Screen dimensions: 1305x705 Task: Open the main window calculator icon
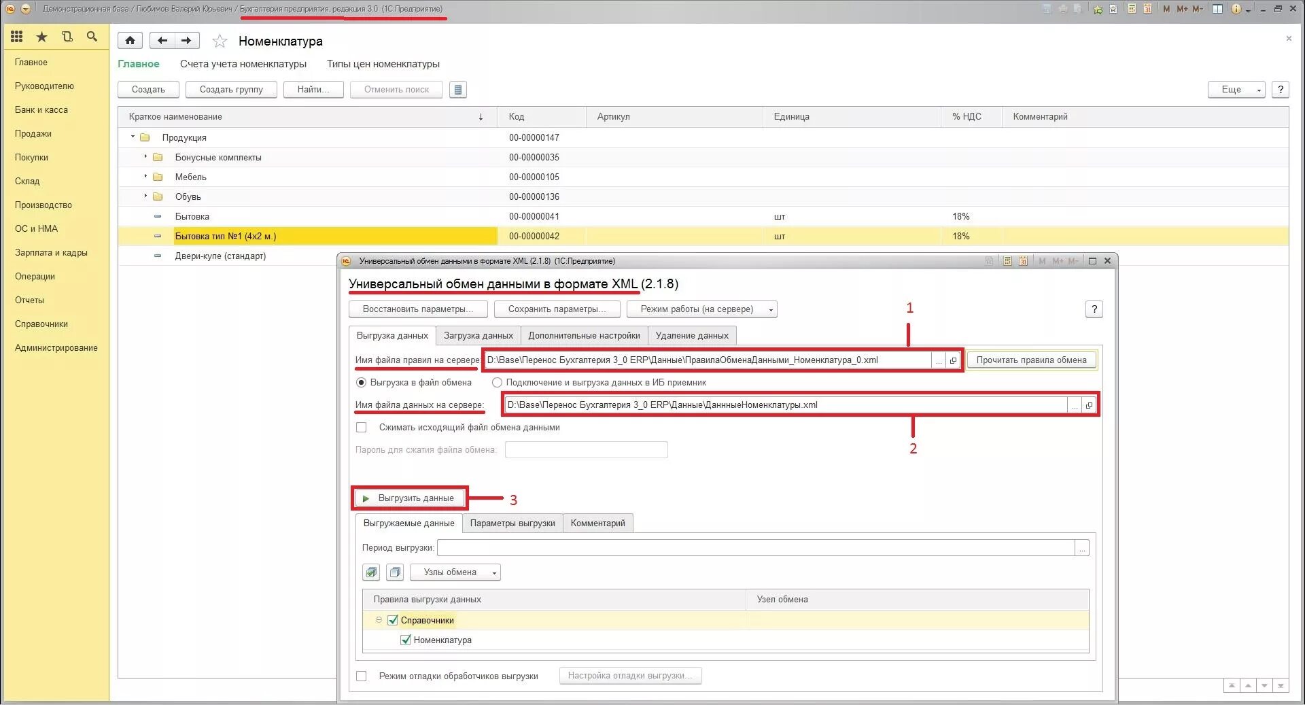1132,9
